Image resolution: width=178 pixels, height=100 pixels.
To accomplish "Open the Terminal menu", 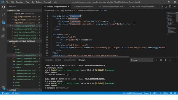I will 47,2.
